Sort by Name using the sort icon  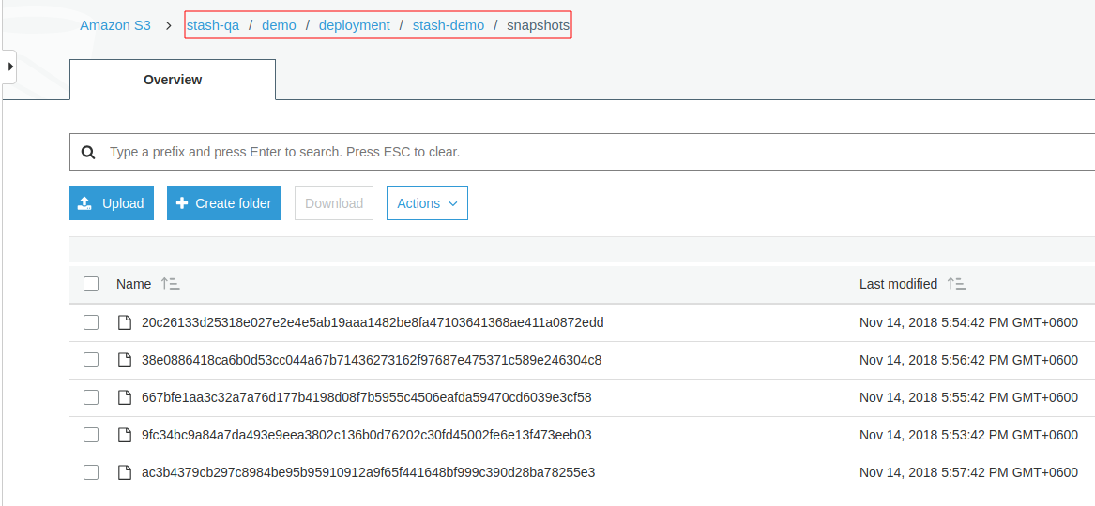(x=171, y=284)
